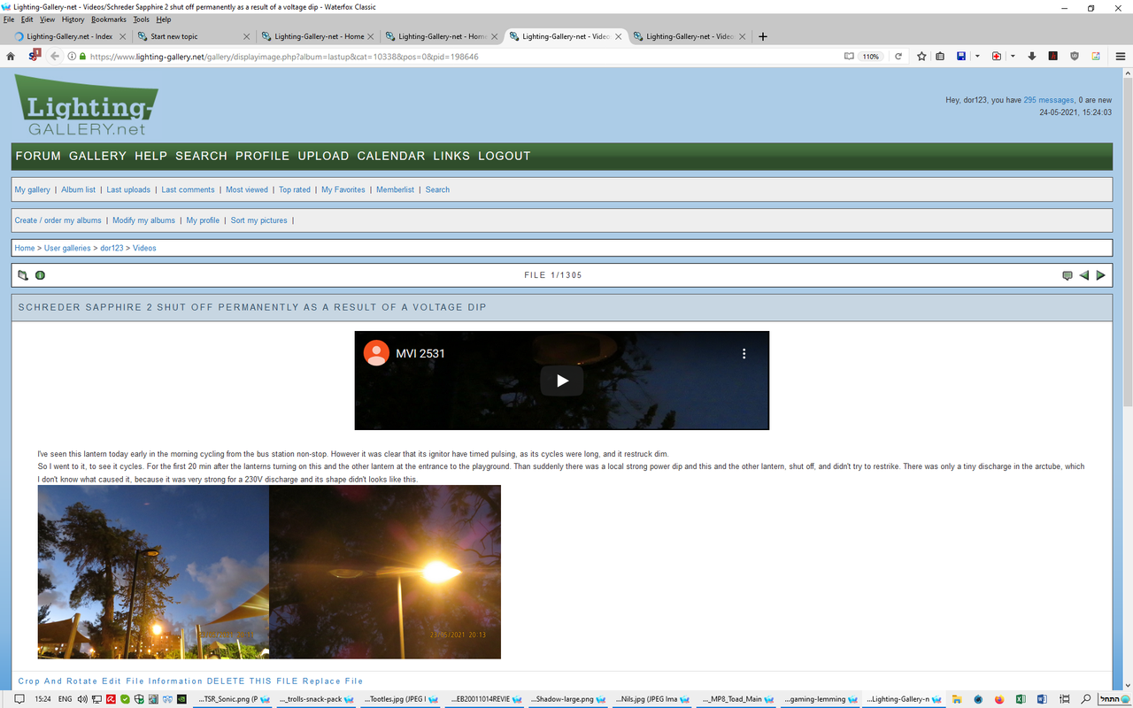Viewport: 1133px width, 708px height.
Task: Bookmark this page with the star icon
Action: [x=921, y=56]
